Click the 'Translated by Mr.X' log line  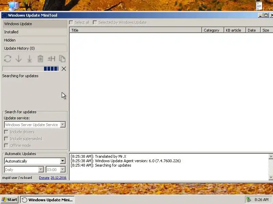[x=98, y=156]
